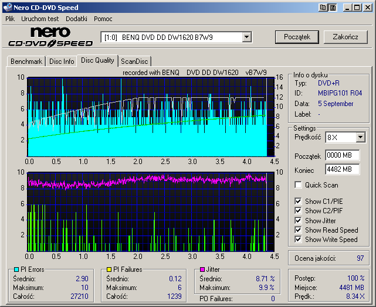Viewport: 376px width, 307px height.
Task: Click the PO Failures value 0
Action: point(273,299)
